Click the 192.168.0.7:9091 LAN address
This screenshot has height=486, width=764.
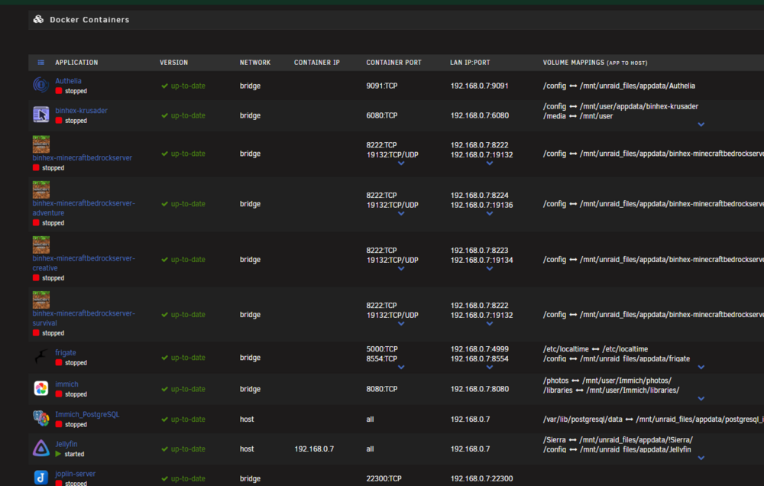[x=480, y=86]
